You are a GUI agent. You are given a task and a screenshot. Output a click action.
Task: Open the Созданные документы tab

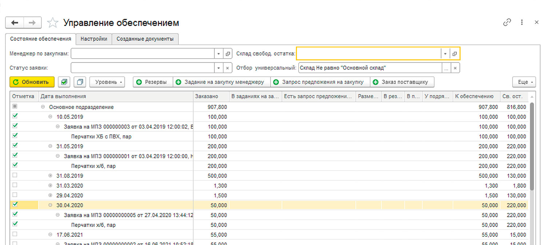coord(145,39)
